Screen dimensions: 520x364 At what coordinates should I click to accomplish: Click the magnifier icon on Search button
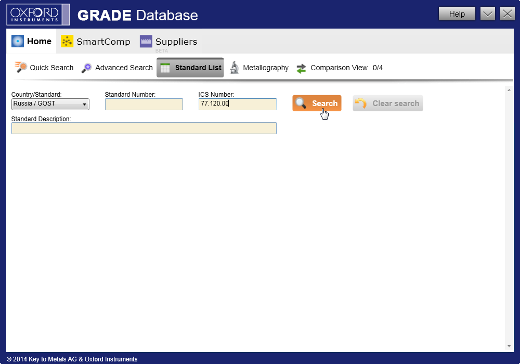click(301, 103)
